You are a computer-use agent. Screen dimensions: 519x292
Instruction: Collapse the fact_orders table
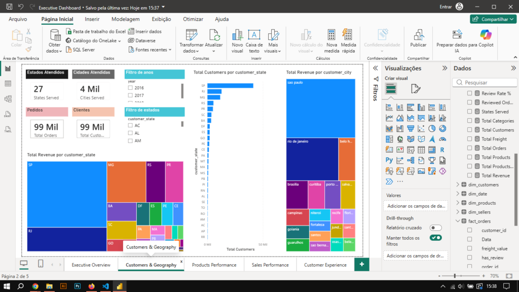[x=458, y=221]
